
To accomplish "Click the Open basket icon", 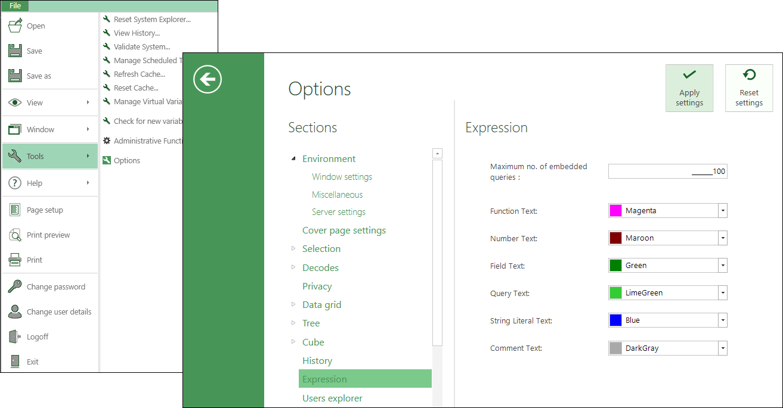I will click(x=15, y=26).
